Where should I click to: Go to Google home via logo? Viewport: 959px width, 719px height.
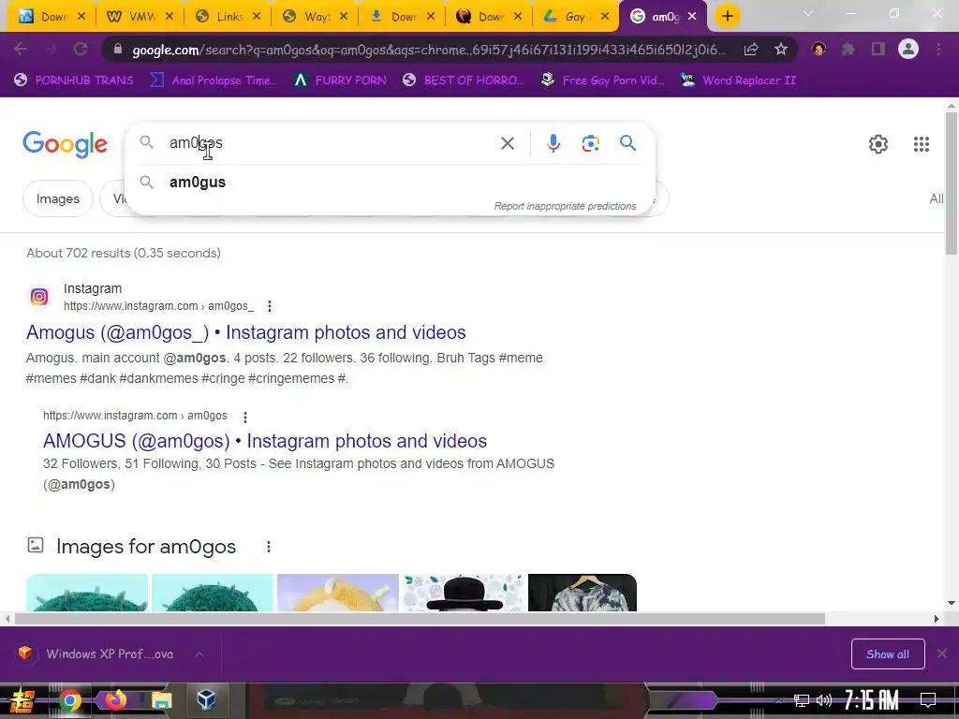pos(65,144)
